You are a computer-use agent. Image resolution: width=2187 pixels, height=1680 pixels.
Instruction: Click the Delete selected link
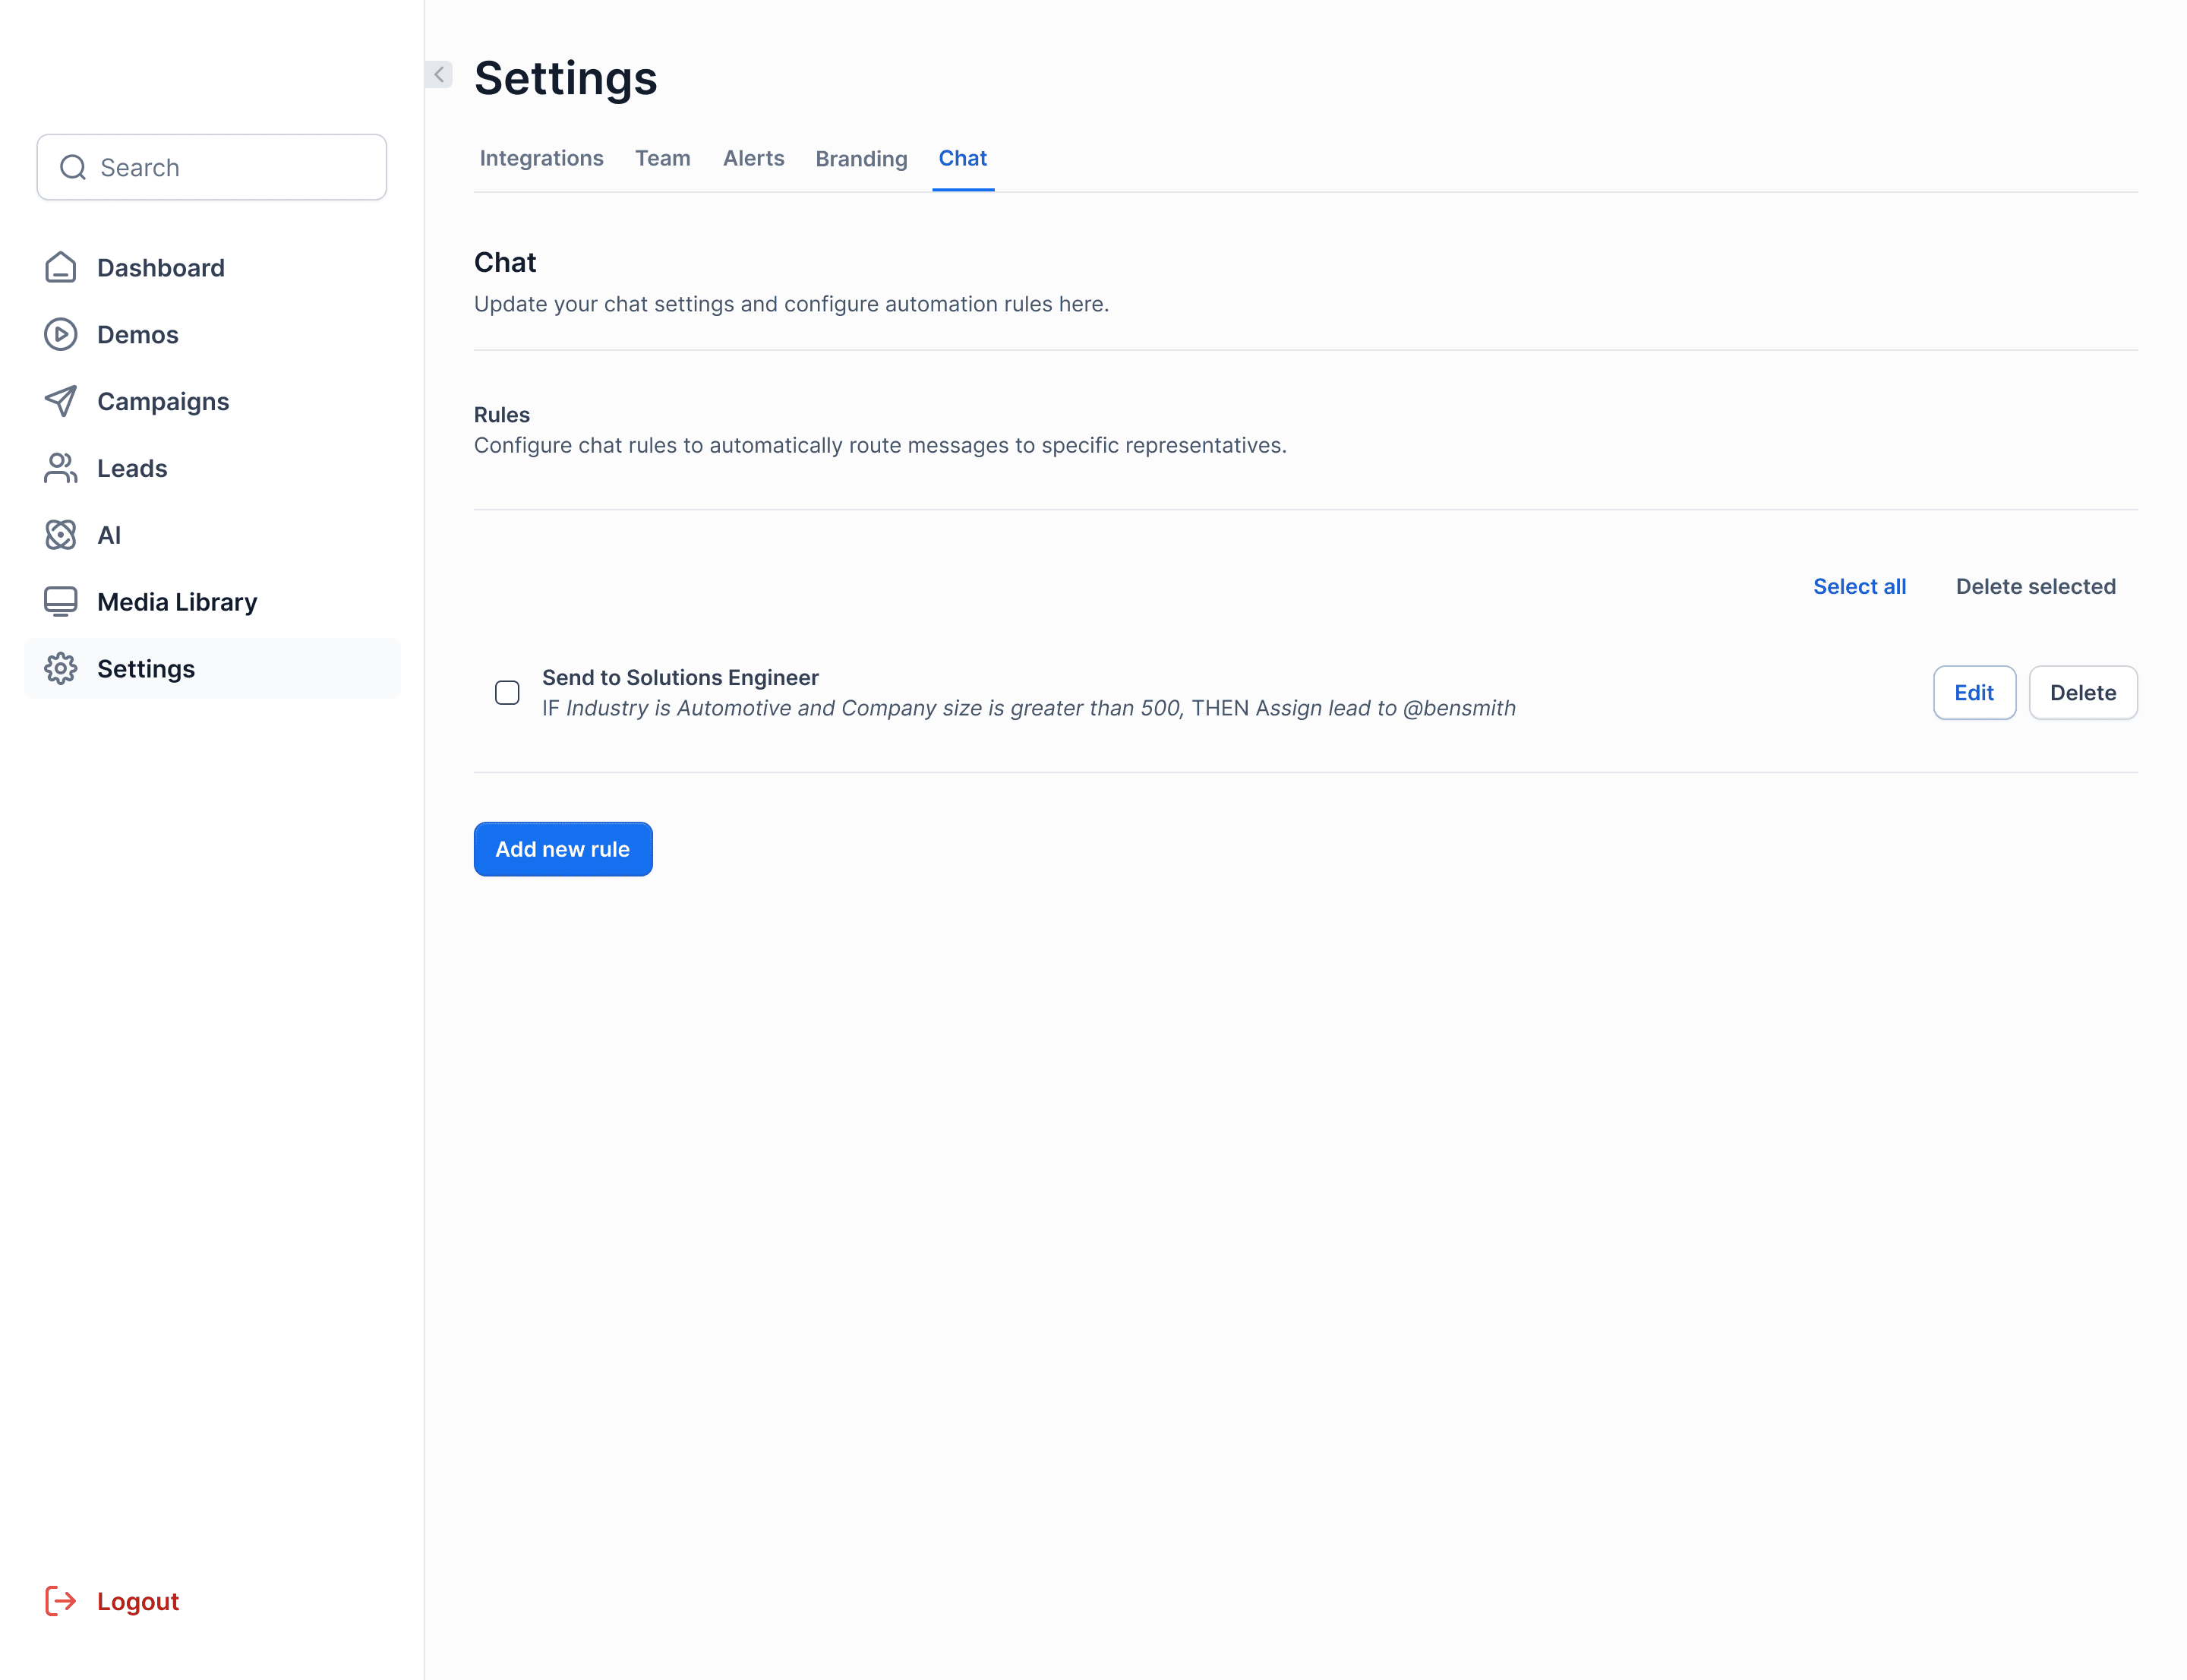pyautogui.click(x=2035, y=587)
